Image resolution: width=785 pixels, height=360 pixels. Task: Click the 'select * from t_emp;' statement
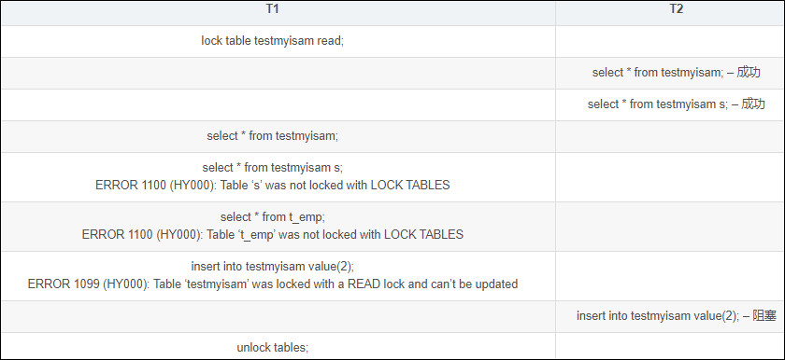(x=272, y=217)
